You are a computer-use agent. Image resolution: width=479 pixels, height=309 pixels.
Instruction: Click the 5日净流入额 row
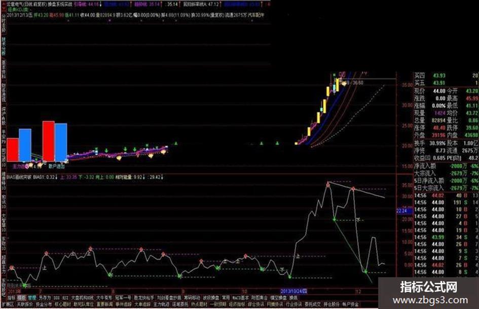(x=447, y=181)
